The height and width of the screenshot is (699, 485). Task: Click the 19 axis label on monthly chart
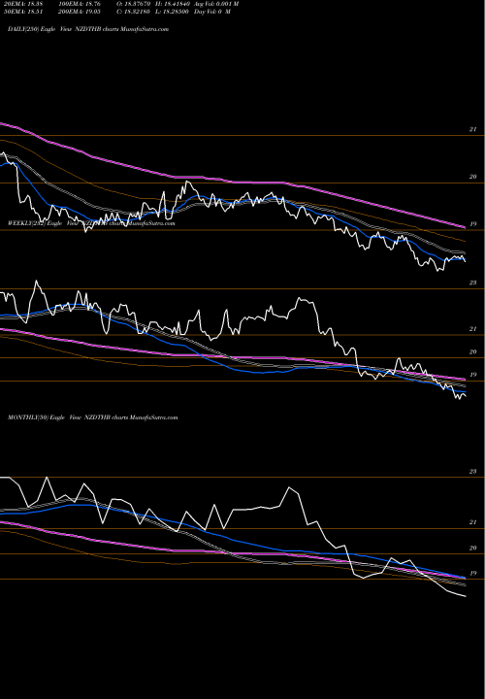click(x=472, y=574)
